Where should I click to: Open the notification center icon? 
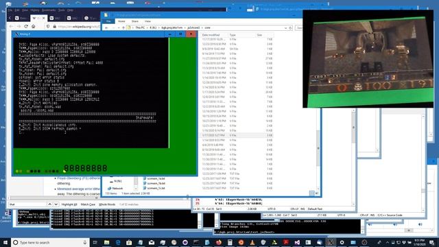tap(432, 242)
